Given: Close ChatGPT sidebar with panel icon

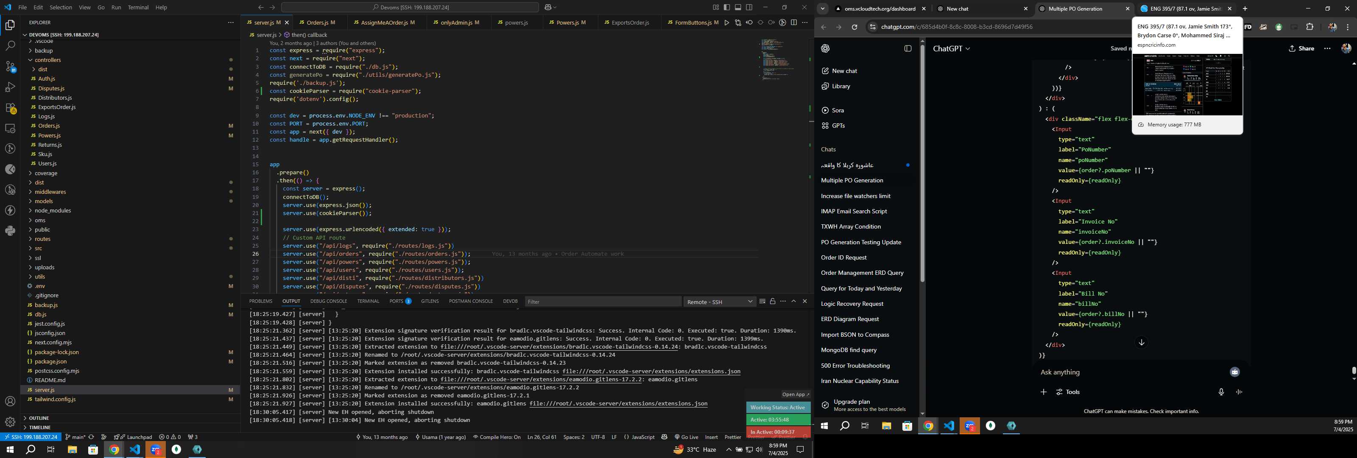Looking at the screenshot, I should coord(907,48).
